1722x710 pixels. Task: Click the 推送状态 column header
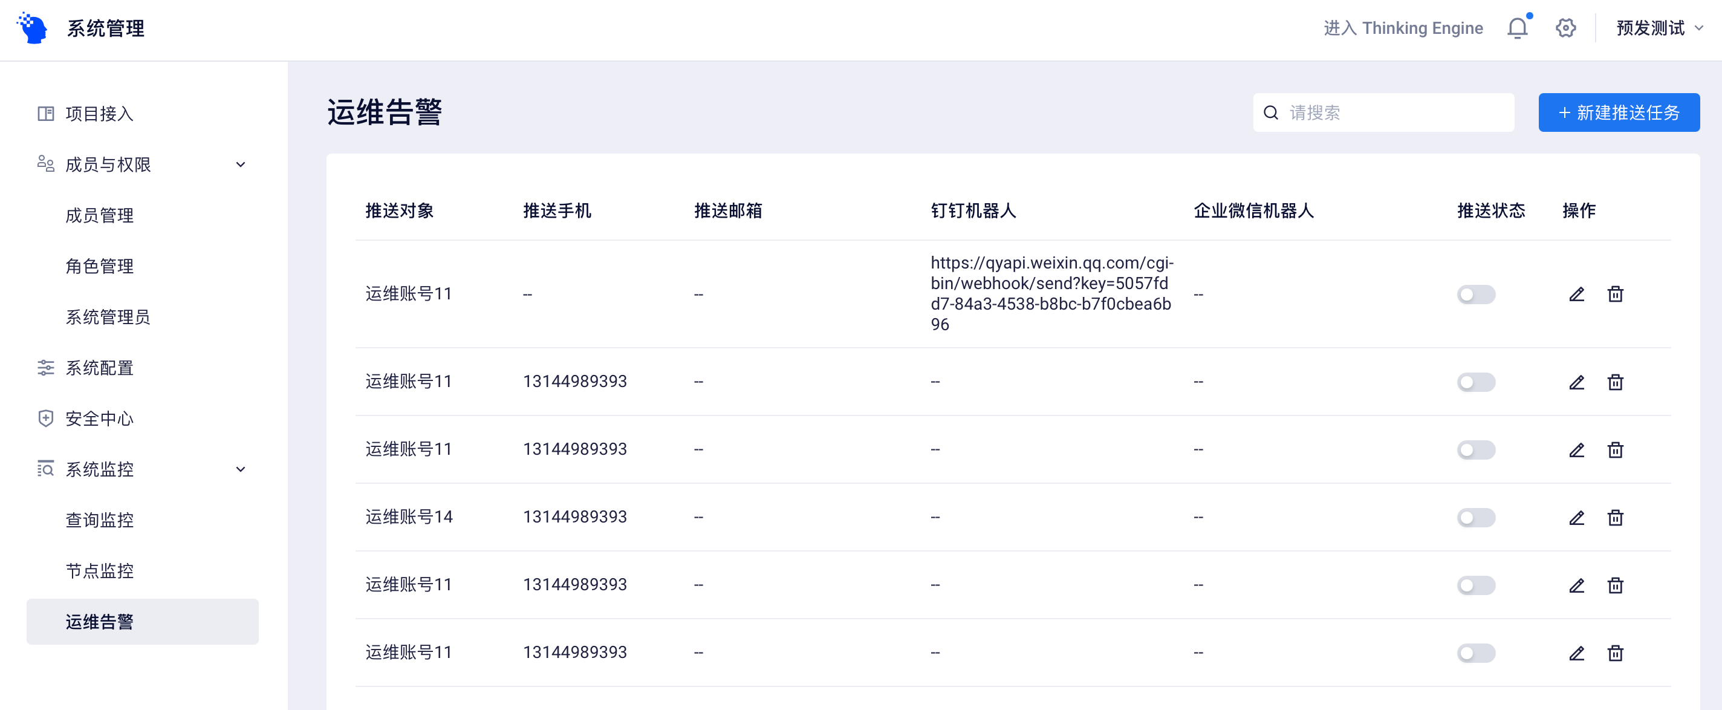coord(1490,210)
